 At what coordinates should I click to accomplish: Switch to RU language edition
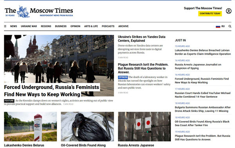(x=223, y=26)
